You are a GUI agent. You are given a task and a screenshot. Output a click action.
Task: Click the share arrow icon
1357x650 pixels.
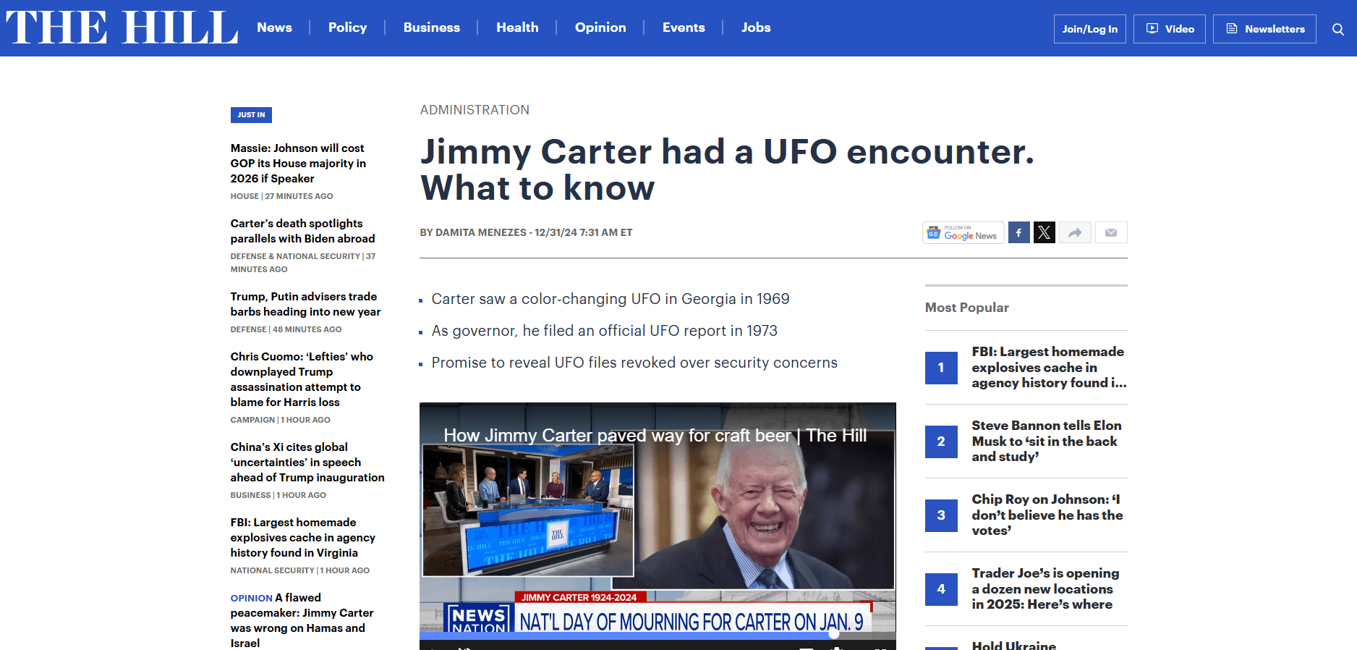[1075, 232]
